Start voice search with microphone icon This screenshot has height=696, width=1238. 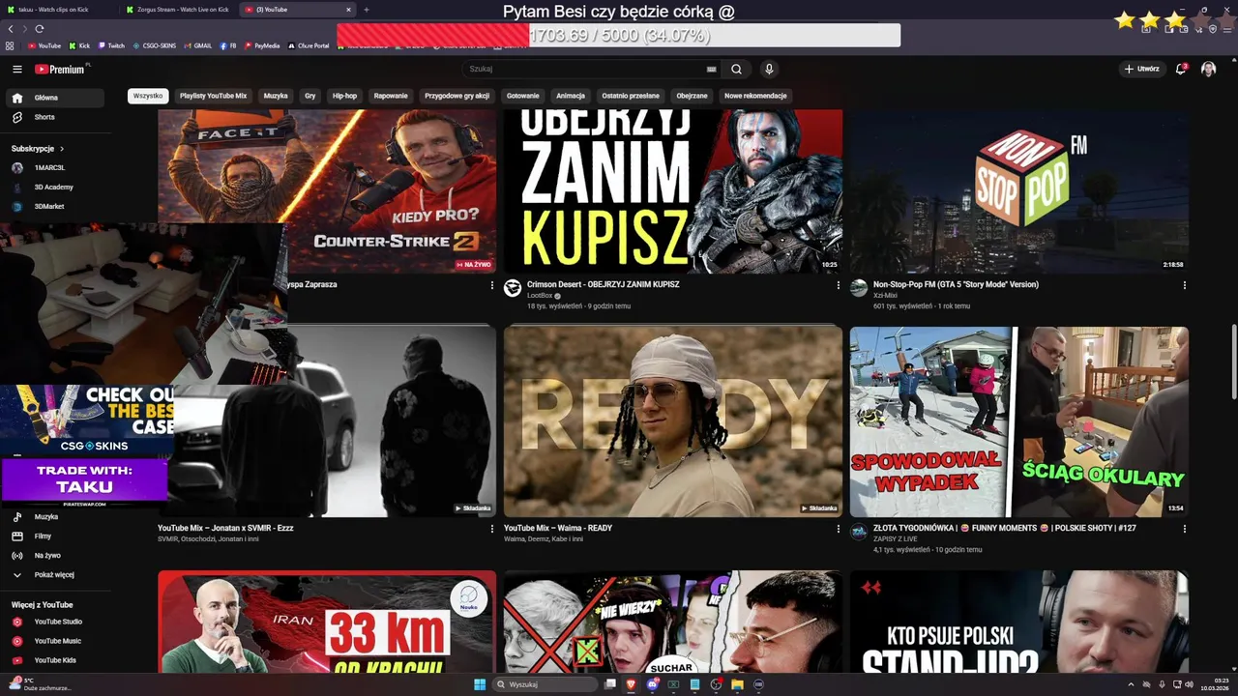[x=769, y=70]
